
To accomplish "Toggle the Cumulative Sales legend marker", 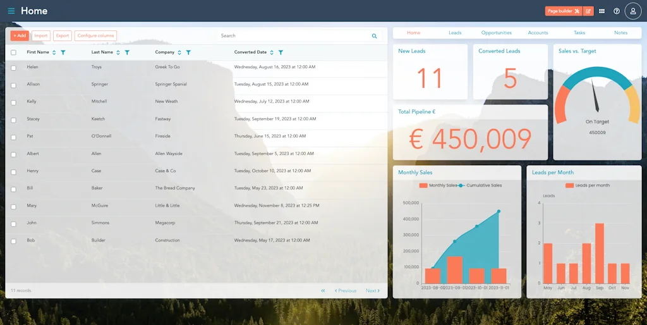I will 461,185.
